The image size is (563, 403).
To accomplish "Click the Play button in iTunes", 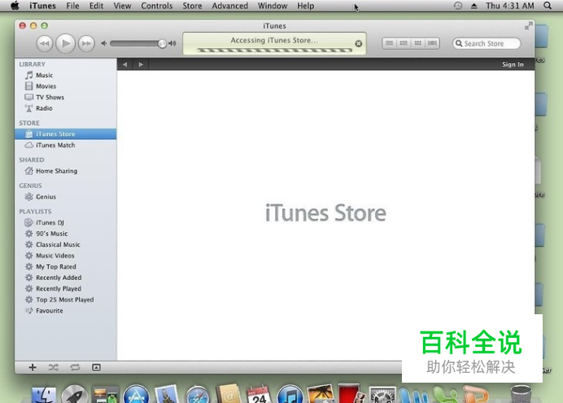I will point(65,43).
